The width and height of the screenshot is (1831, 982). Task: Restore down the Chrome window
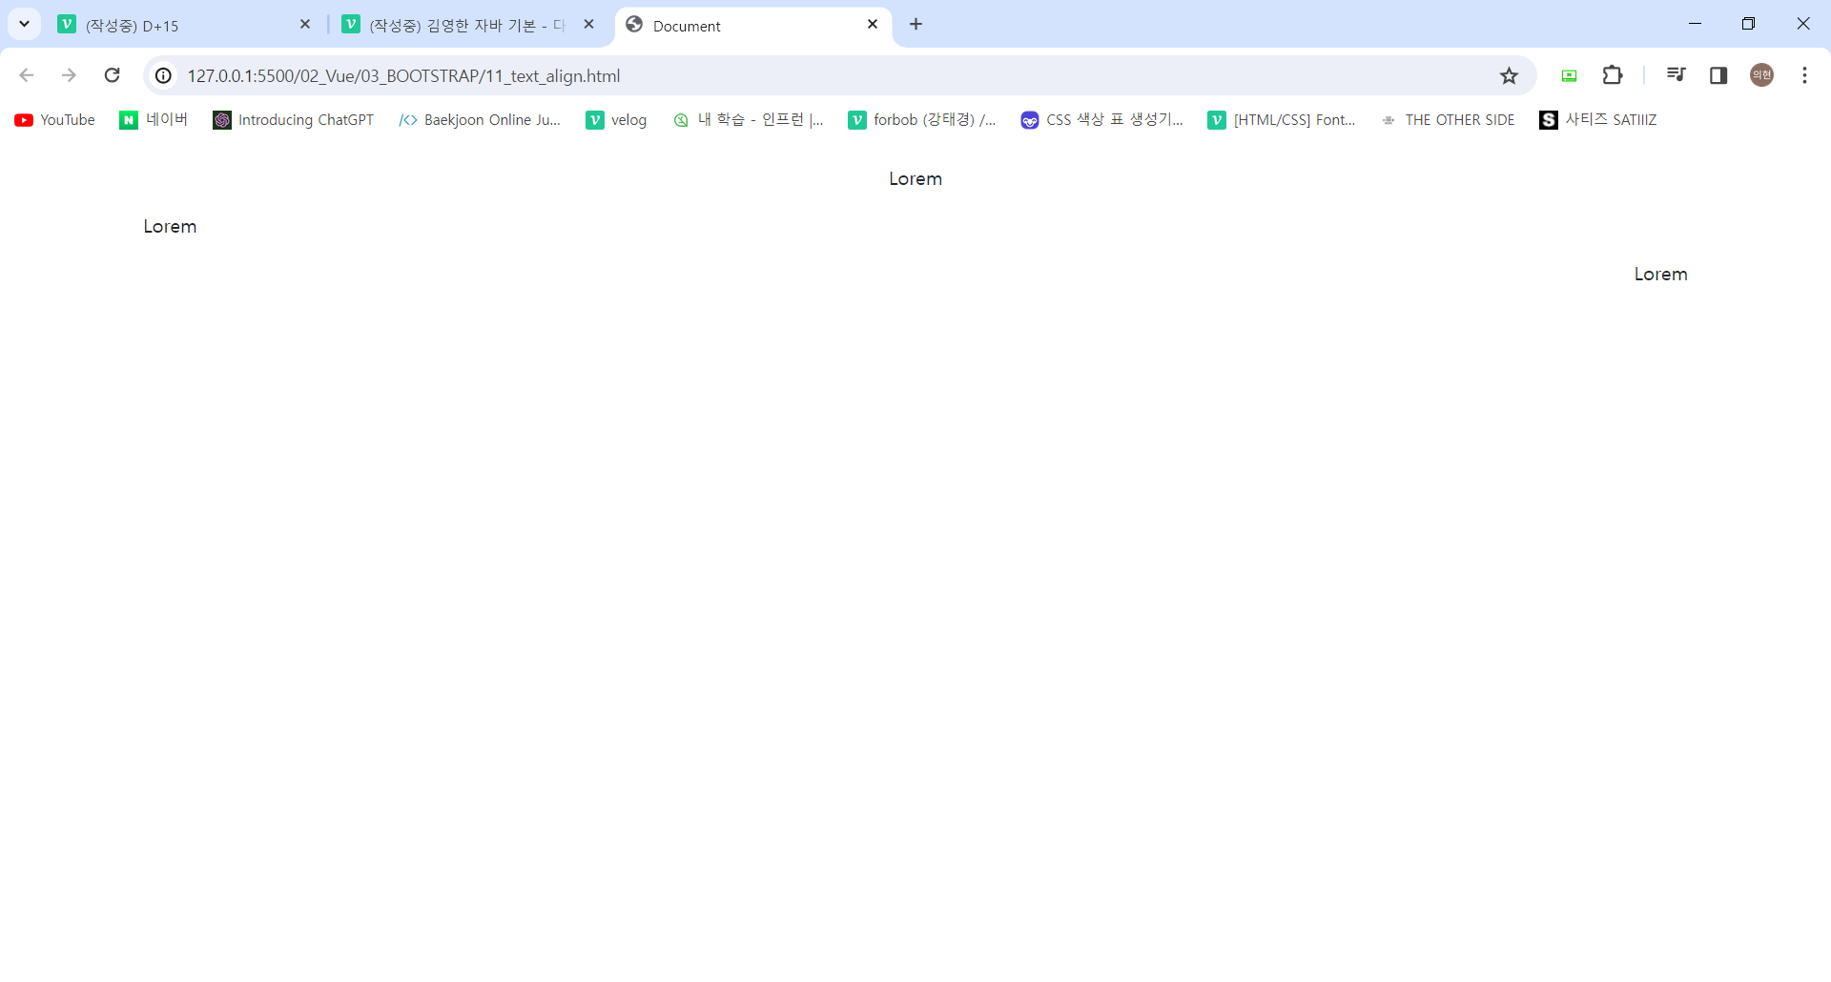point(1748,24)
